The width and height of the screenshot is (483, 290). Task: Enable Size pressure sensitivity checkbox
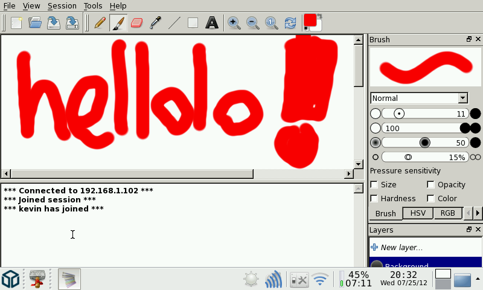(x=374, y=185)
